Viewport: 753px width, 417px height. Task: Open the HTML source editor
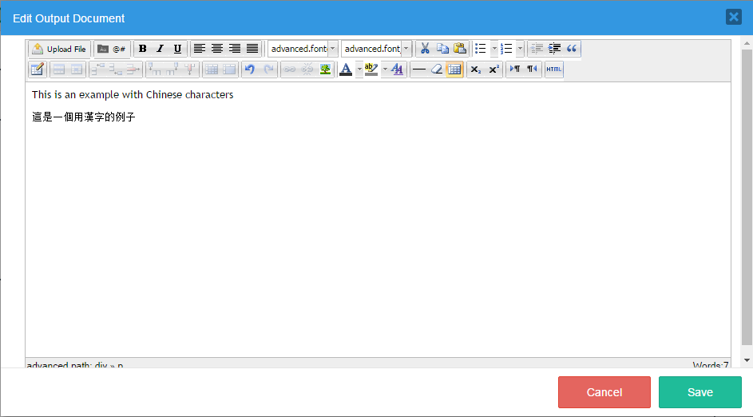[x=553, y=69]
